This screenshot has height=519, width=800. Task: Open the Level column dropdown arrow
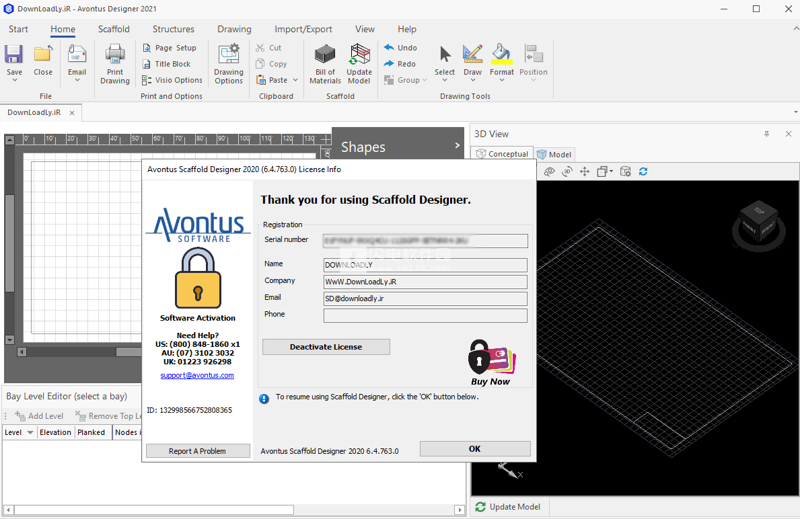[x=30, y=432]
